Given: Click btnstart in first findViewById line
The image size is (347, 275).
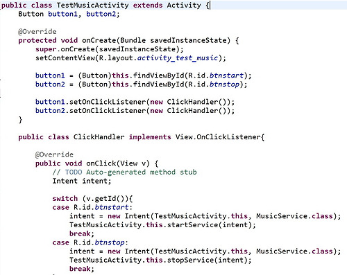Looking at the screenshot, I should tap(227, 76).
